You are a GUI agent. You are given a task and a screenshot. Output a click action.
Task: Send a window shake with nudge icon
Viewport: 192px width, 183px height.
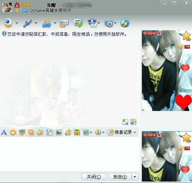point(31,132)
